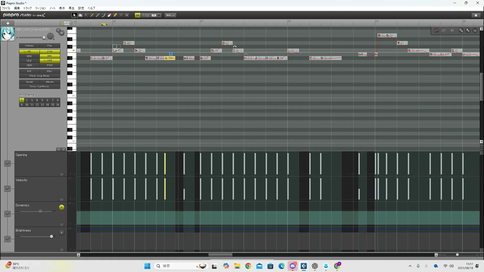Click the Cross Synthesis button
484x272 pixels.
(39, 86)
